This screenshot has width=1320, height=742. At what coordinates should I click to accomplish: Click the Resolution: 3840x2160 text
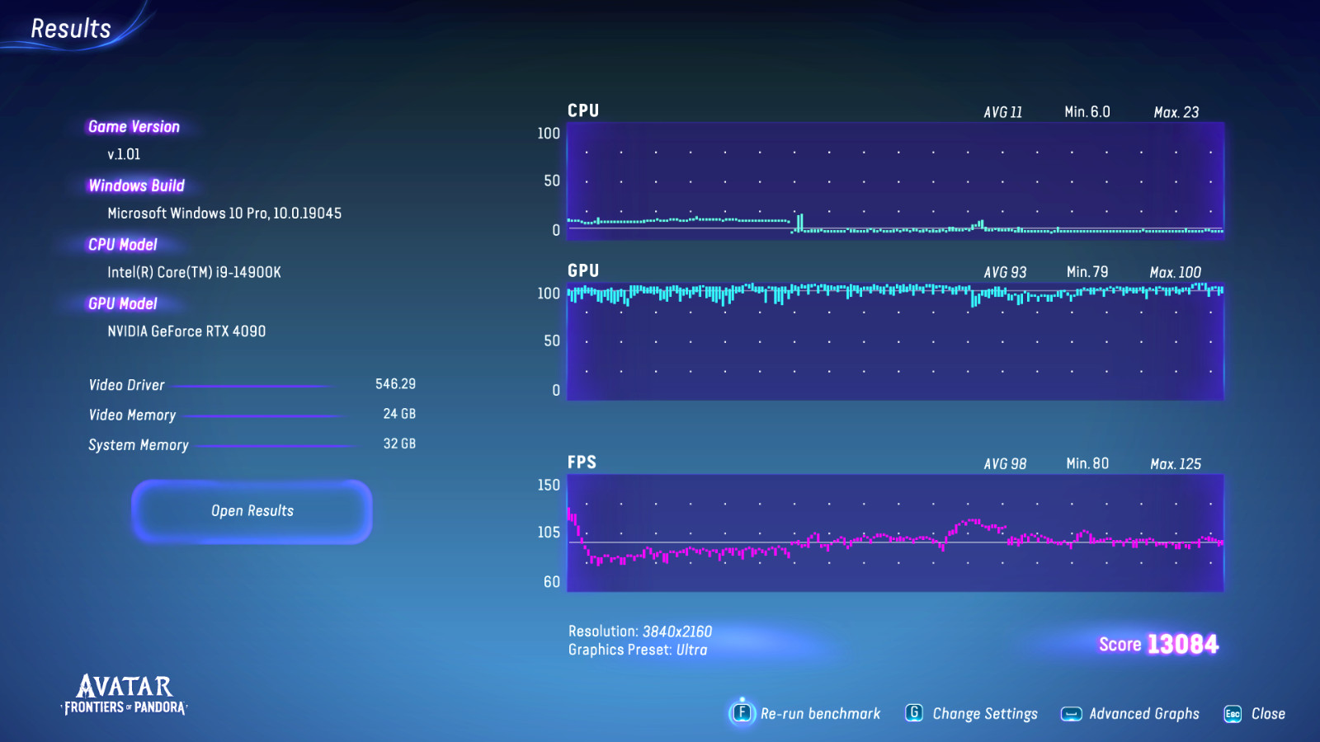[640, 632]
